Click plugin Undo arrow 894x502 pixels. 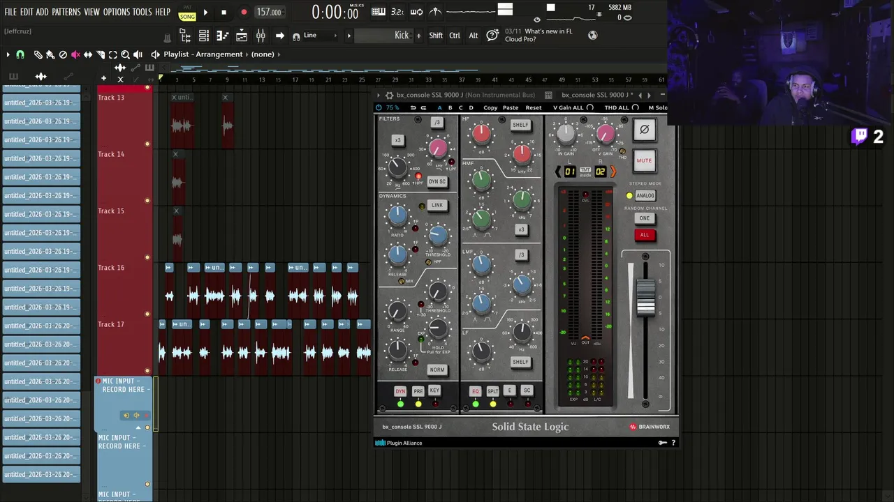pyautogui.click(x=413, y=108)
